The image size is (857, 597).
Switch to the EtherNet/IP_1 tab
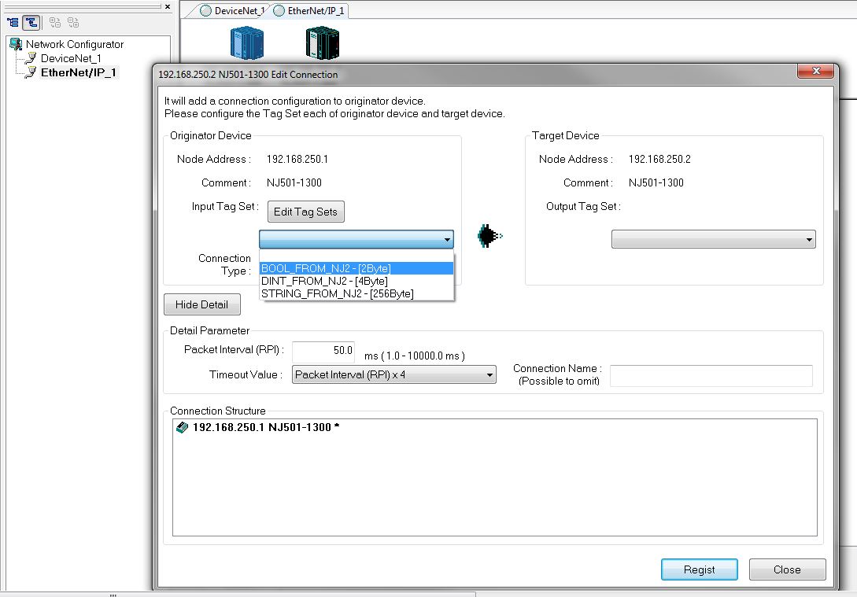pos(310,10)
